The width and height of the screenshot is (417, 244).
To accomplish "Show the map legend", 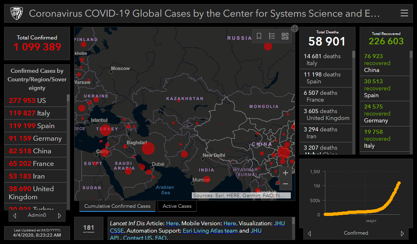I will click(x=272, y=36).
